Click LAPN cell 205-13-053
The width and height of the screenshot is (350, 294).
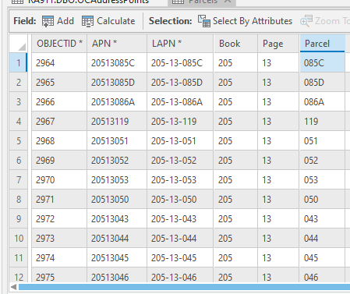pyautogui.click(x=180, y=179)
